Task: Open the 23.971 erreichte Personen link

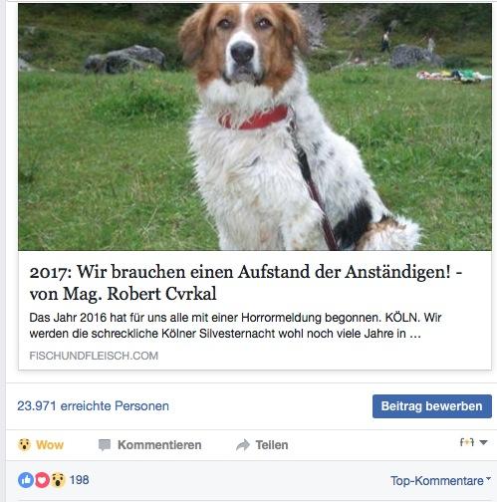Action: [x=93, y=405]
